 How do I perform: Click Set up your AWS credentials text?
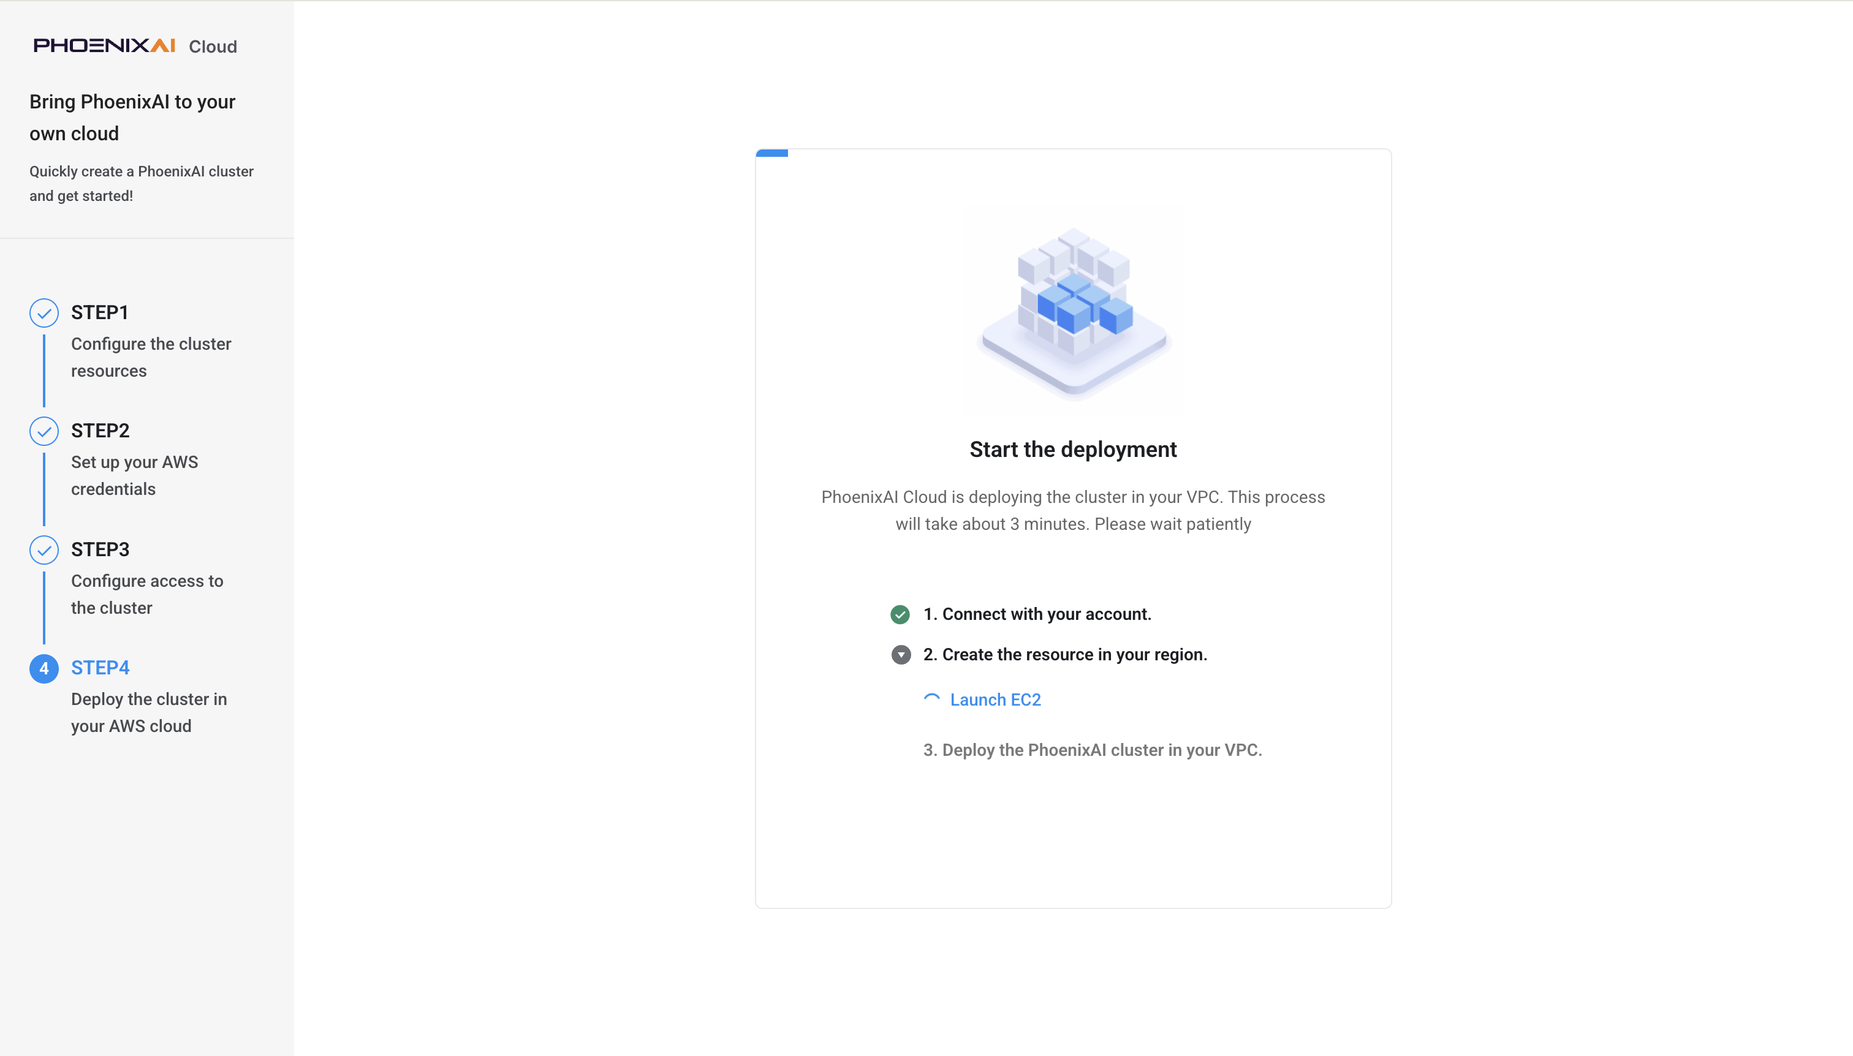[x=134, y=476]
